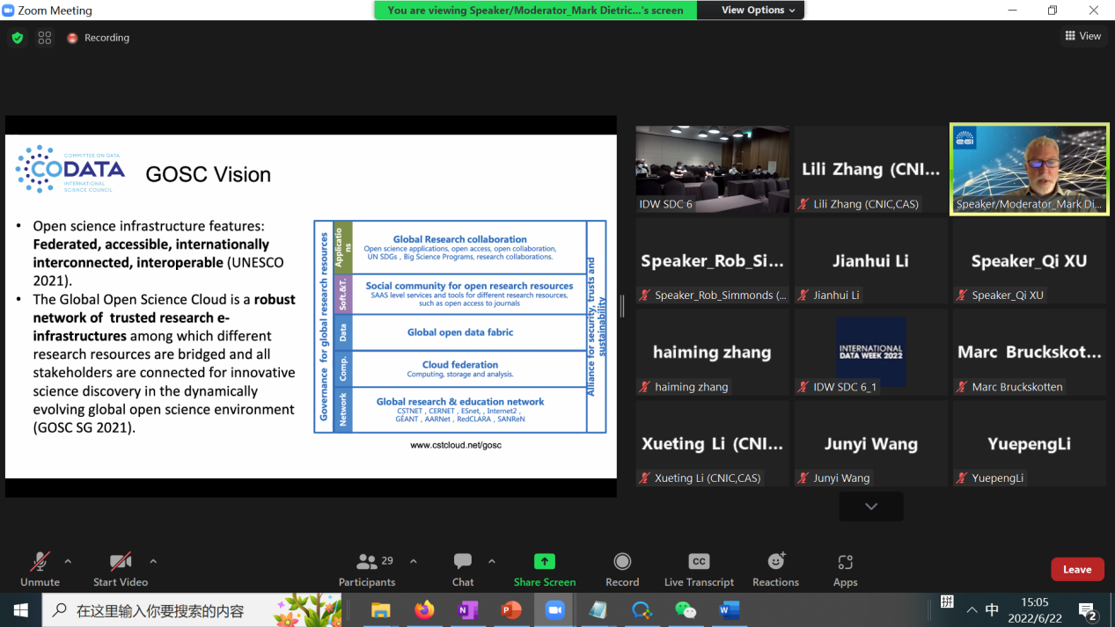The image size is (1115, 627).
Task: Open the Zoom Apps panel
Action: point(845,569)
